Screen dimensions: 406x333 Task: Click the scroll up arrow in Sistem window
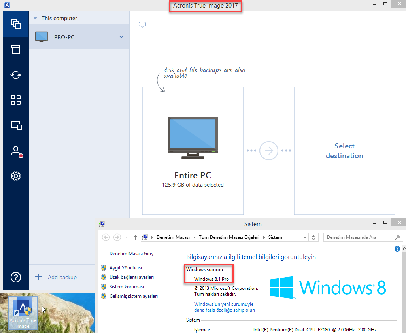point(404,249)
